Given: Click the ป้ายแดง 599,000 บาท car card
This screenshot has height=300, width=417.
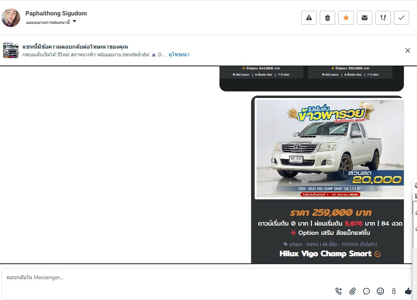Looking at the screenshot, I should (350, 72).
